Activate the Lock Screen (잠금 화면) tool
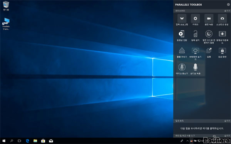 (x=222, y=53)
